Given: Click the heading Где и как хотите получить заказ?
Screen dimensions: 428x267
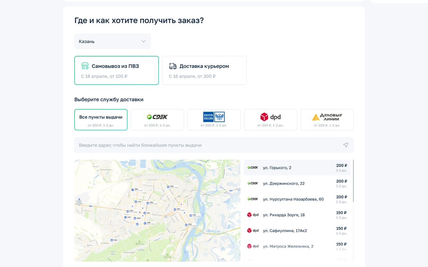Looking at the screenshot, I should pos(139,20).
